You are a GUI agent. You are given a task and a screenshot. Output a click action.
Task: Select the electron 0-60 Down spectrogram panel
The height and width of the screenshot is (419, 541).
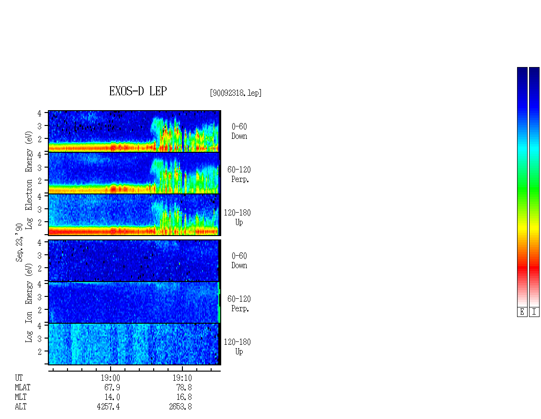coord(135,131)
